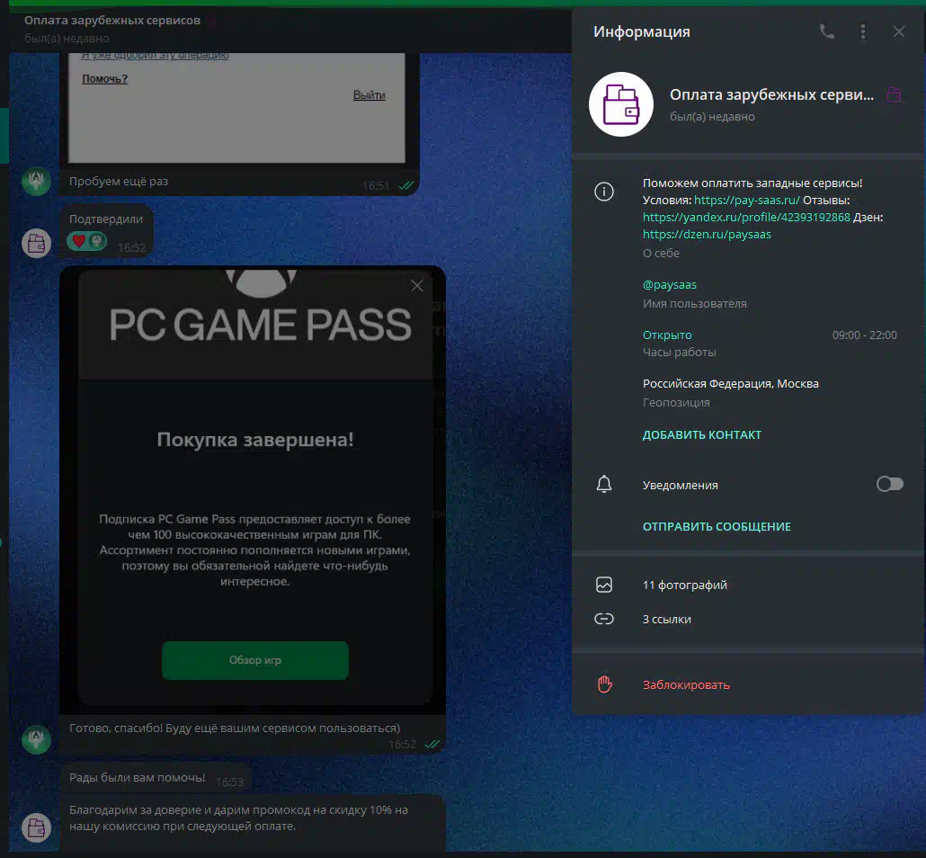Click wallet avatar beside Подтвердили message

pyautogui.click(x=37, y=243)
